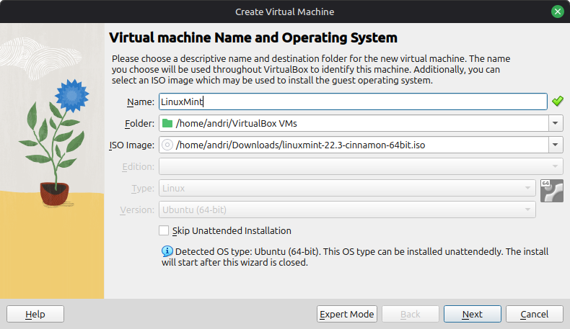Enable Skip Unattended Installation checkbox
This screenshot has width=570, height=329.
click(164, 230)
